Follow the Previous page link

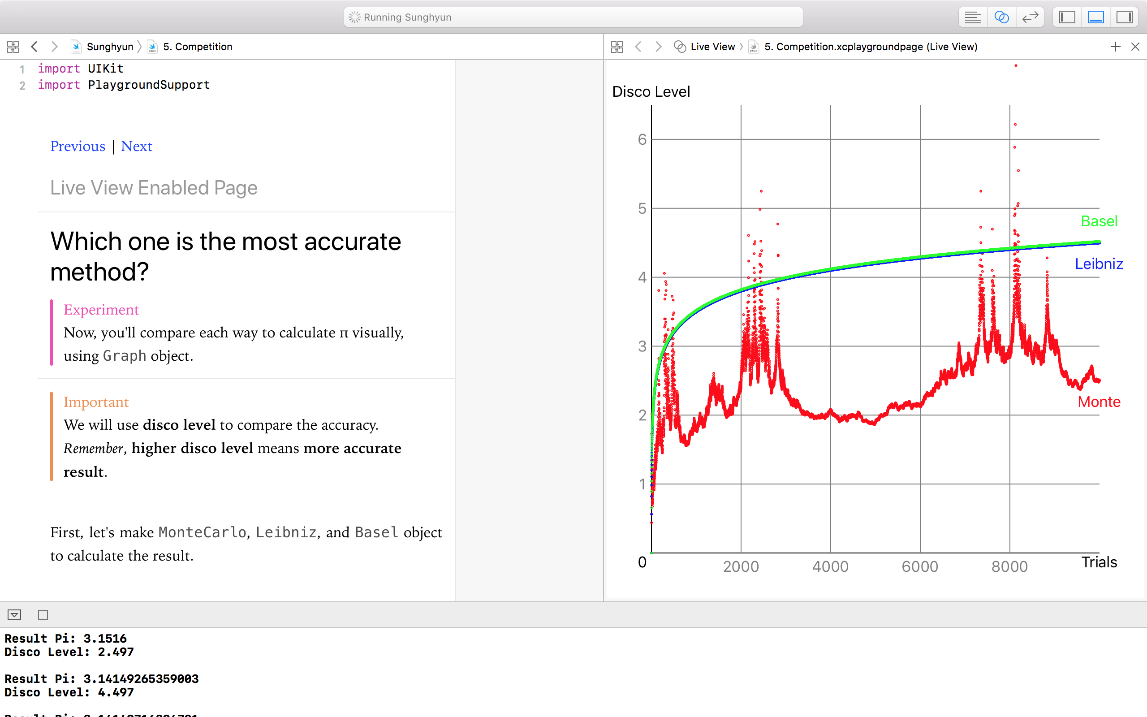(78, 146)
